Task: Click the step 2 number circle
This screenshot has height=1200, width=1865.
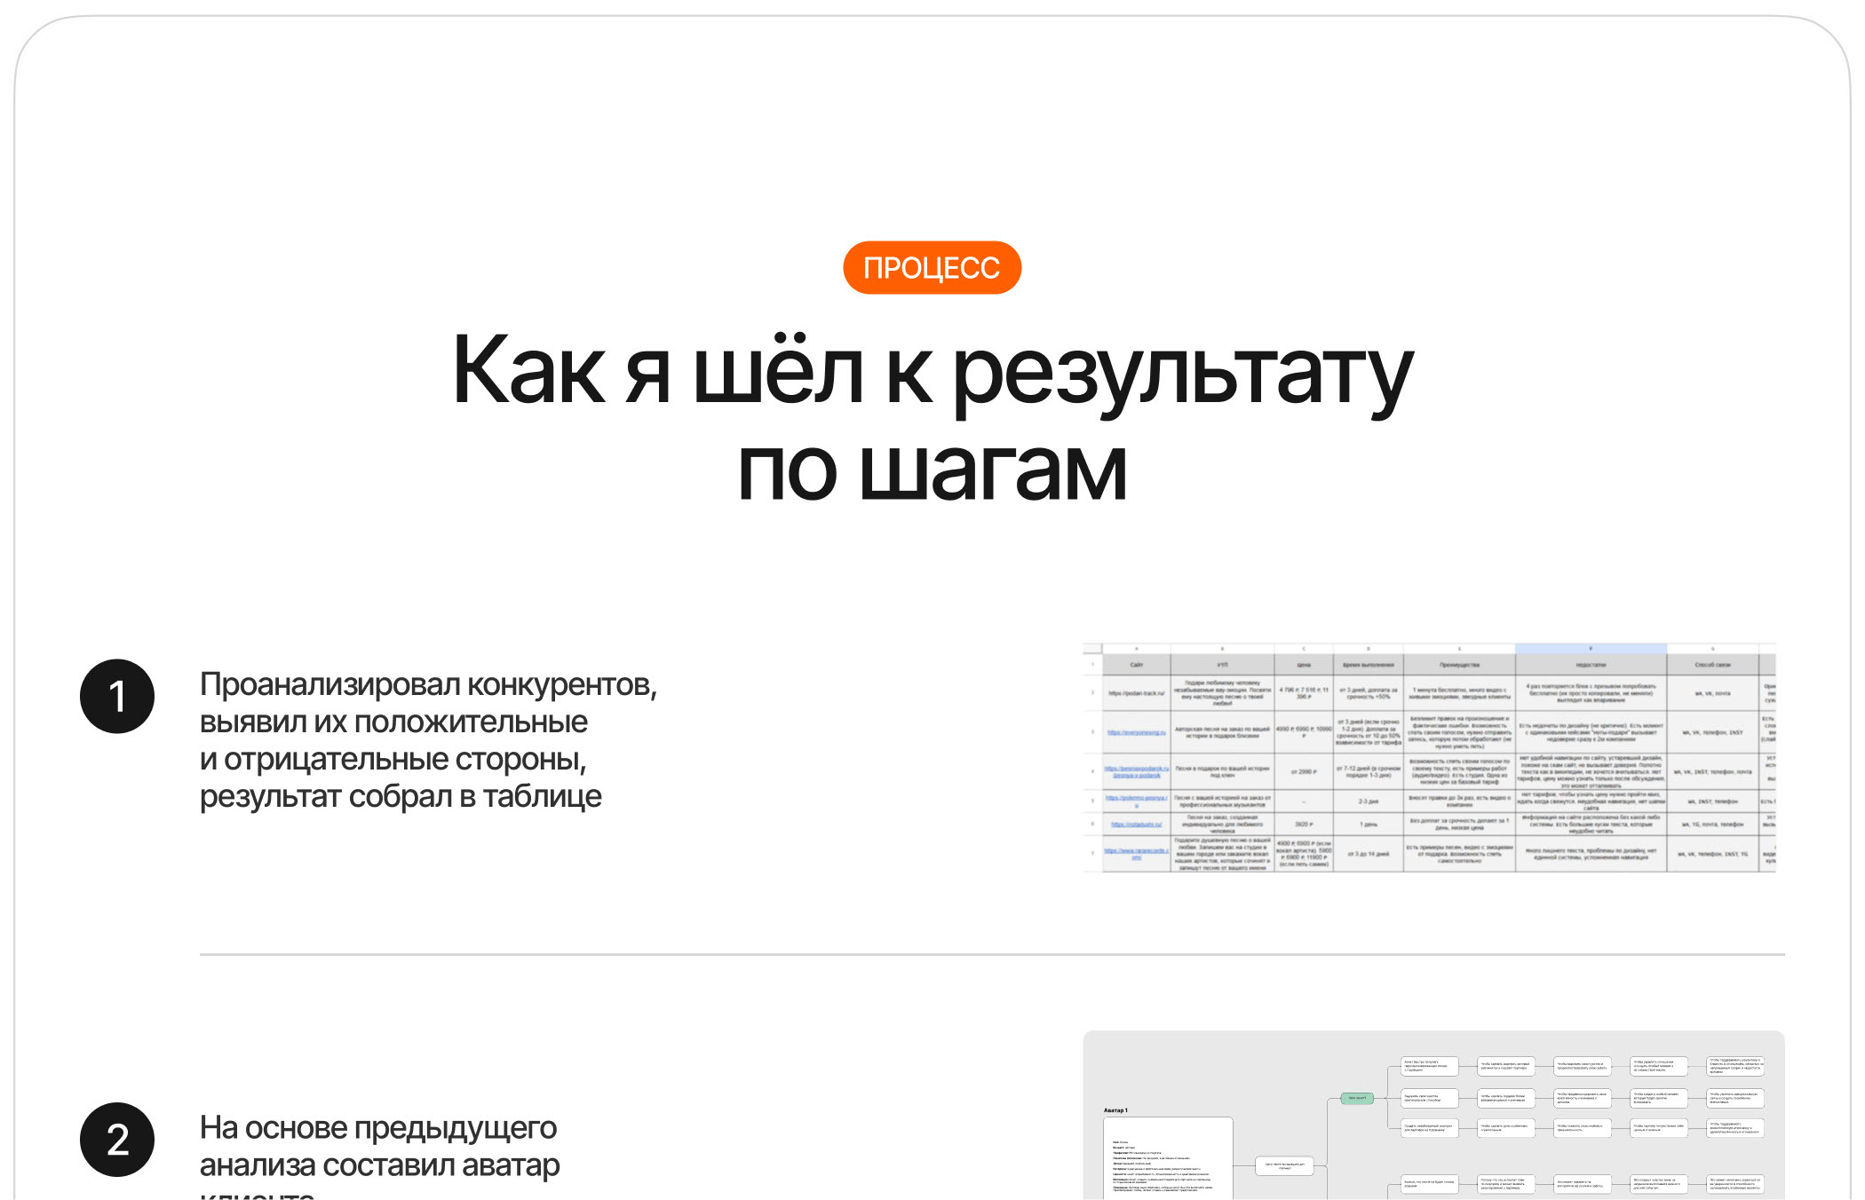Action: [x=117, y=1140]
